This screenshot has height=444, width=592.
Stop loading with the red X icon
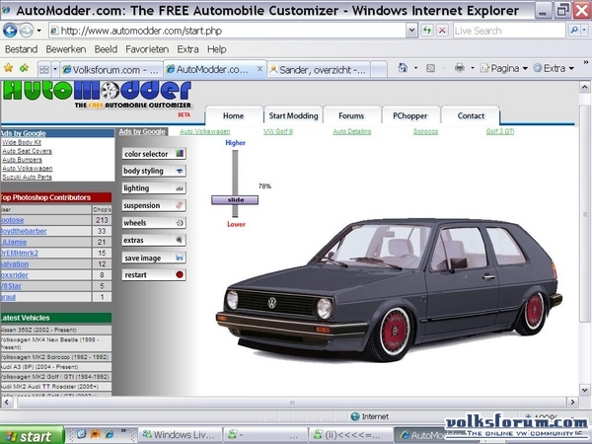click(x=442, y=31)
